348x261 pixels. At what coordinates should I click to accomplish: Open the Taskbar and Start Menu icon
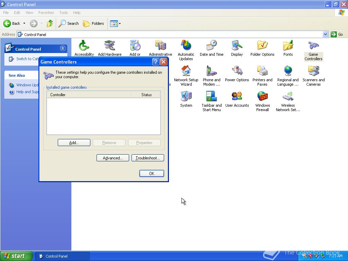(211, 101)
